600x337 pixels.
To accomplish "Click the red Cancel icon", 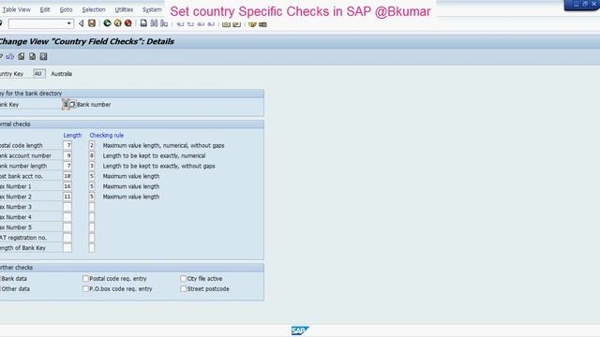I will [128, 23].
